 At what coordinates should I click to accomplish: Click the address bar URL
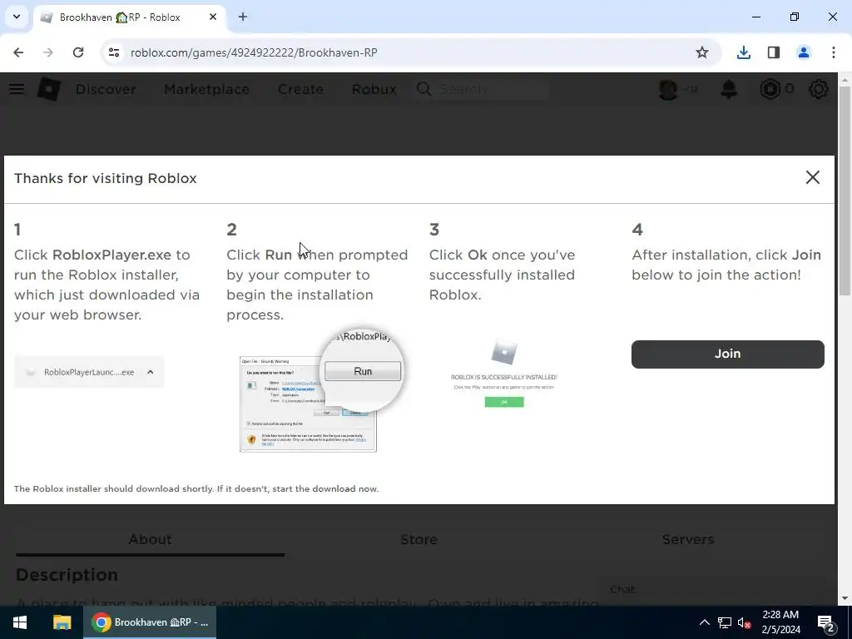(x=254, y=52)
